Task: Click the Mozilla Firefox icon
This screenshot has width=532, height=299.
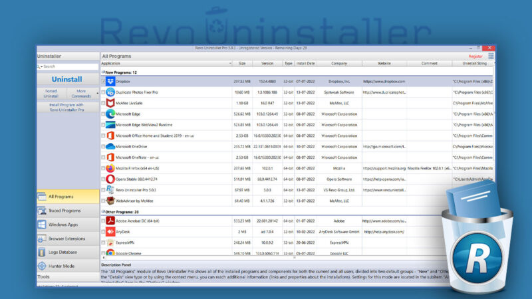Action: pos(110,168)
